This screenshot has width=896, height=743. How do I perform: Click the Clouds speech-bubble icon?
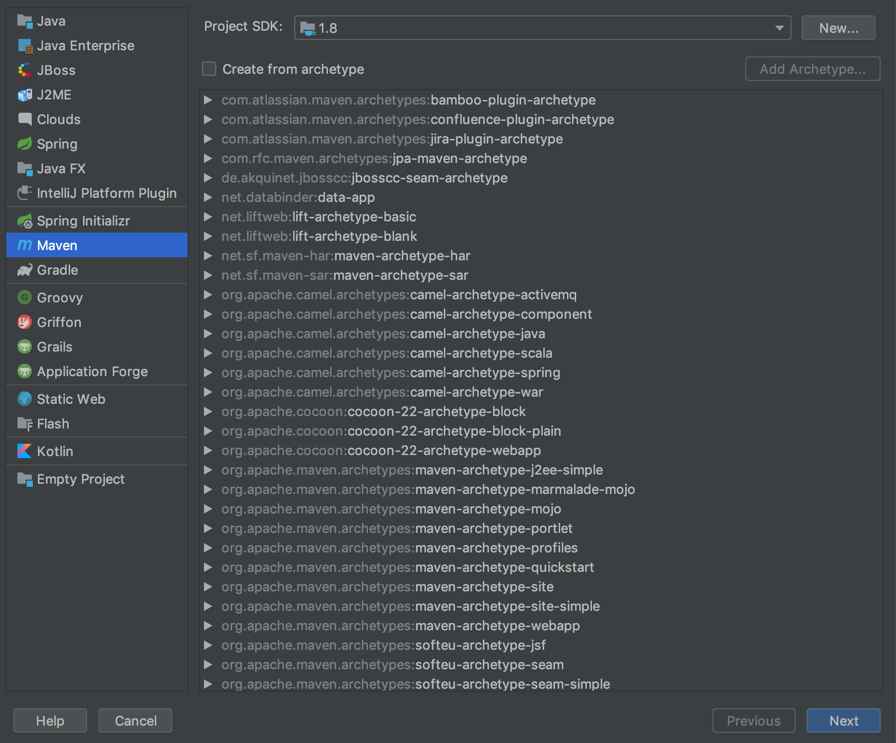pyautogui.click(x=25, y=119)
